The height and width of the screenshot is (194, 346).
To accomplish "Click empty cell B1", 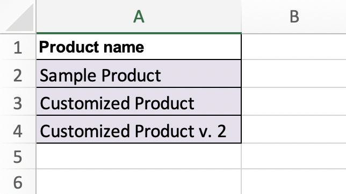I will [x=294, y=47].
